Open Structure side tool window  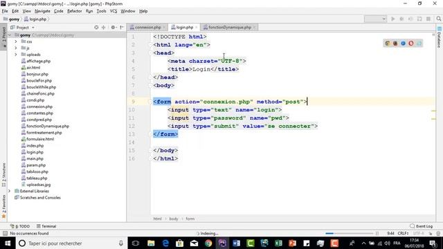[x=3, y=175]
